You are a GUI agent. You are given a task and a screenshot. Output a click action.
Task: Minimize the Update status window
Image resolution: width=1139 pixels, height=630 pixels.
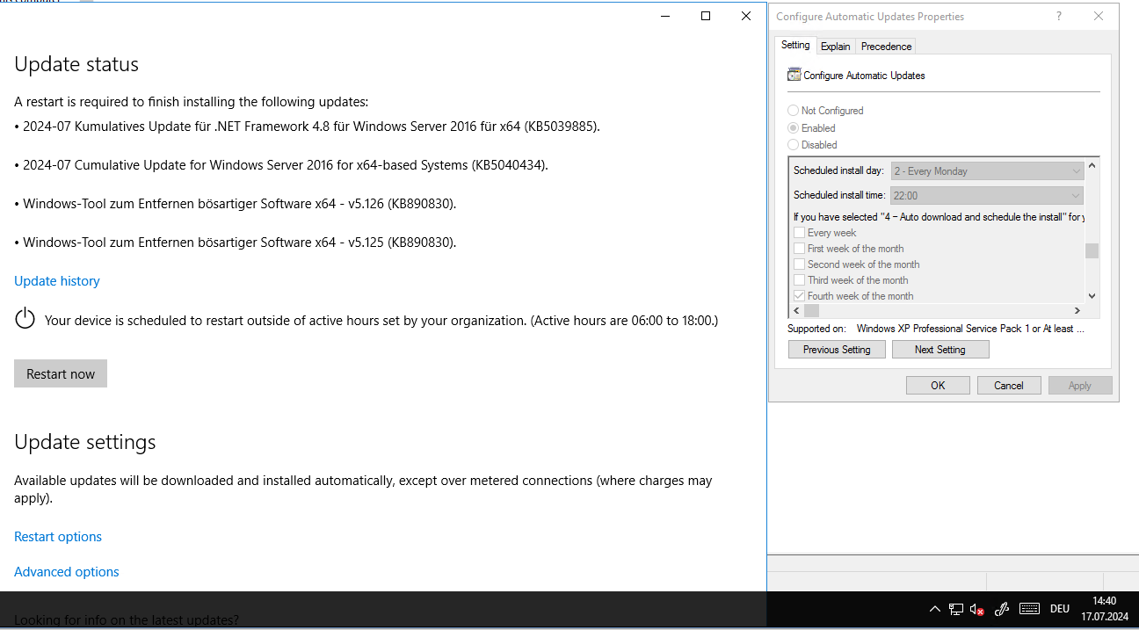tap(665, 16)
